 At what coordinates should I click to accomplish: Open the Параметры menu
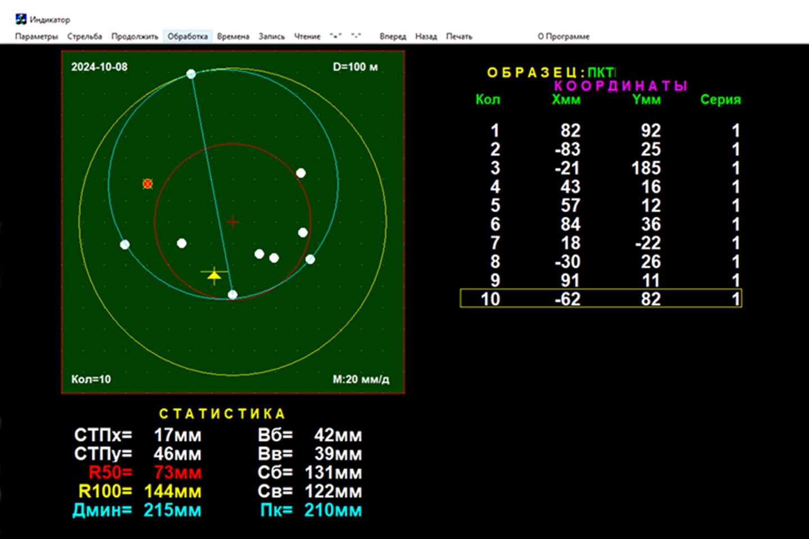click(x=37, y=36)
